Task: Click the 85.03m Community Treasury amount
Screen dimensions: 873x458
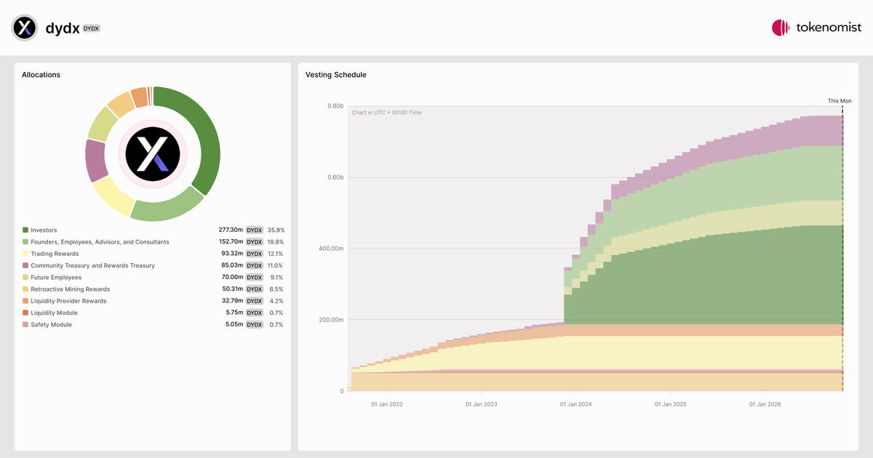Action: [x=232, y=266]
